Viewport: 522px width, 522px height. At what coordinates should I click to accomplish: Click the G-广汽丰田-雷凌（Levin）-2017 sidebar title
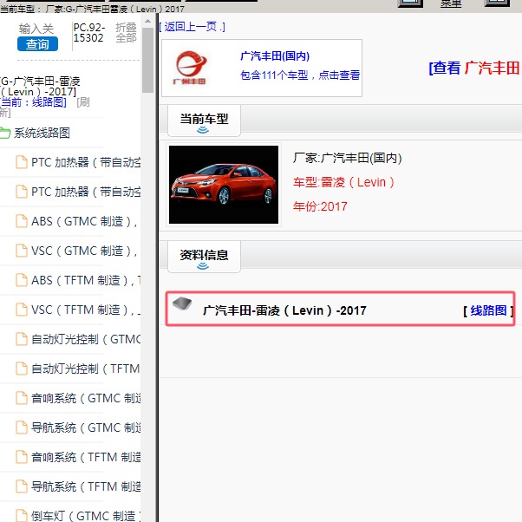coord(40,86)
